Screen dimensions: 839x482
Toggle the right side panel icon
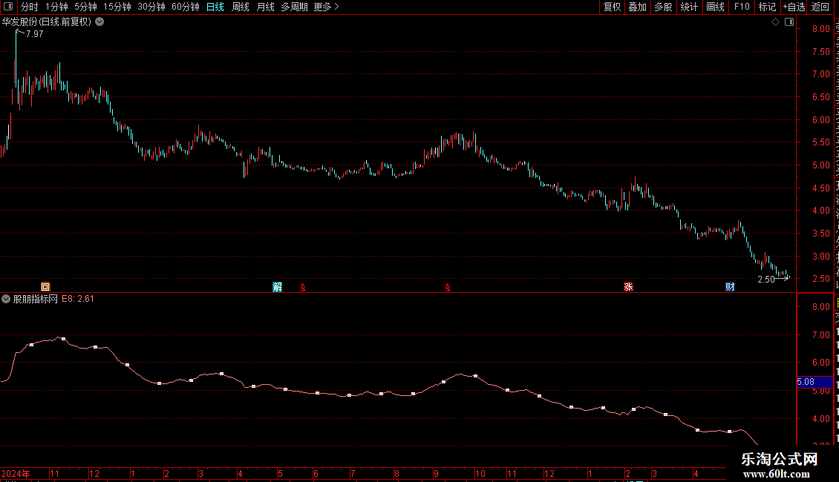(x=789, y=22)
